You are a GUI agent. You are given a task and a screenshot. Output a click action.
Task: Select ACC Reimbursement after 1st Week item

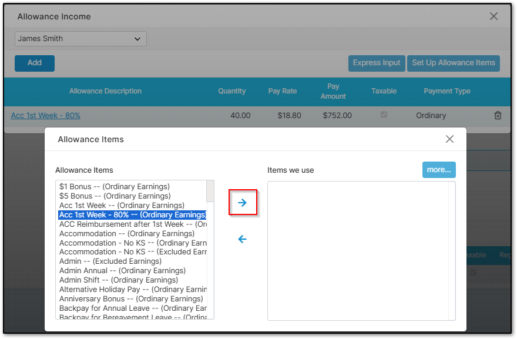(133, 224)
